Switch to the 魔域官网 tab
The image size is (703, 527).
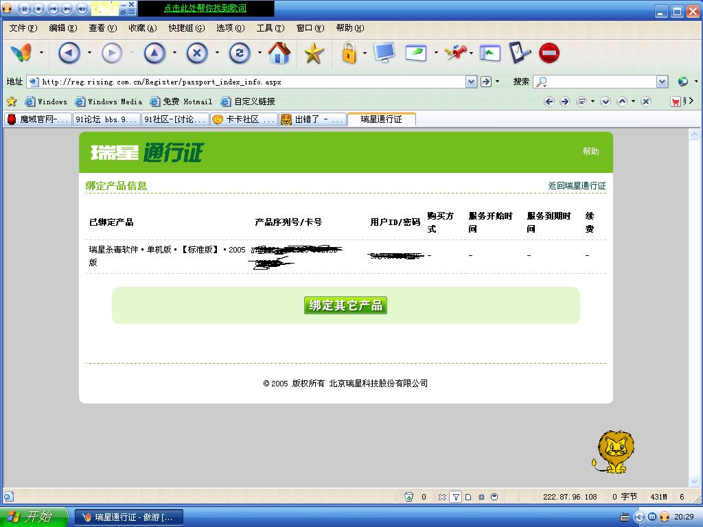[x=38, y=119]
